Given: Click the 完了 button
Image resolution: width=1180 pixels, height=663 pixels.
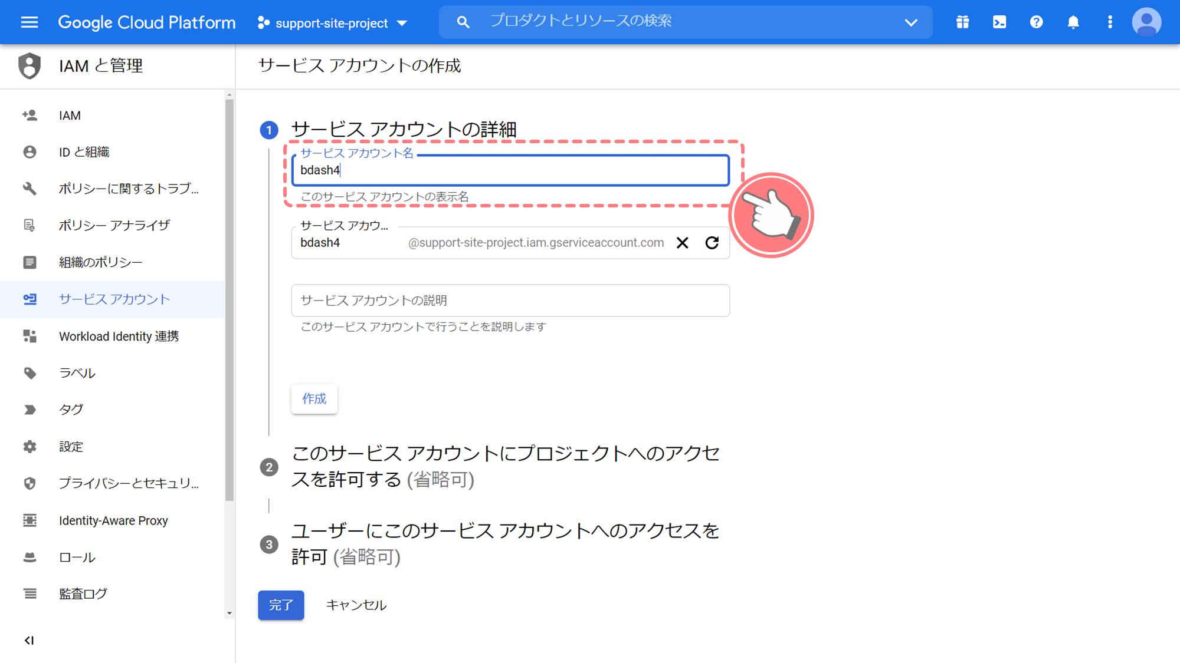Looking at the screenshot, I should (281, 605).
